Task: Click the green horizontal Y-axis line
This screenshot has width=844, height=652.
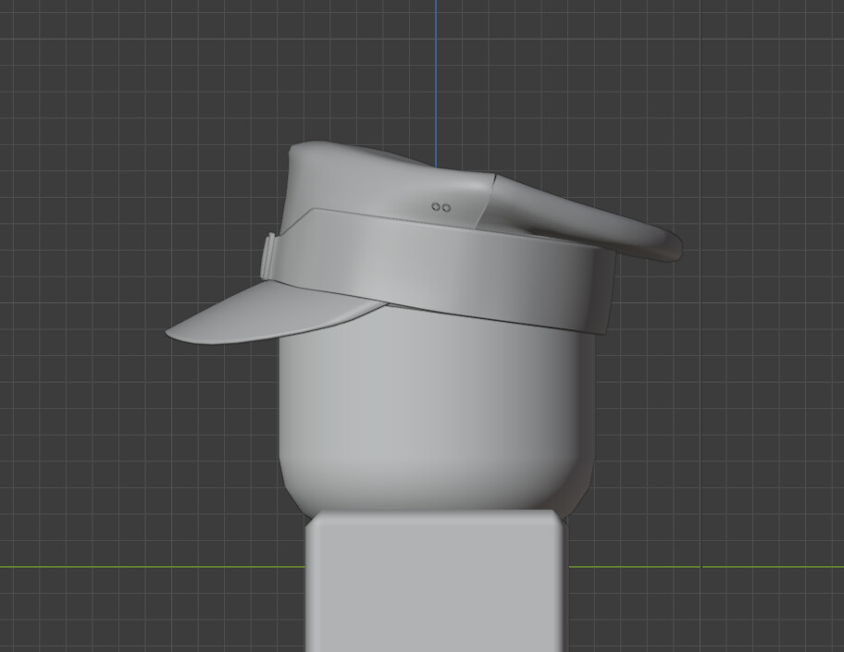Action: (x=139, y=565)
